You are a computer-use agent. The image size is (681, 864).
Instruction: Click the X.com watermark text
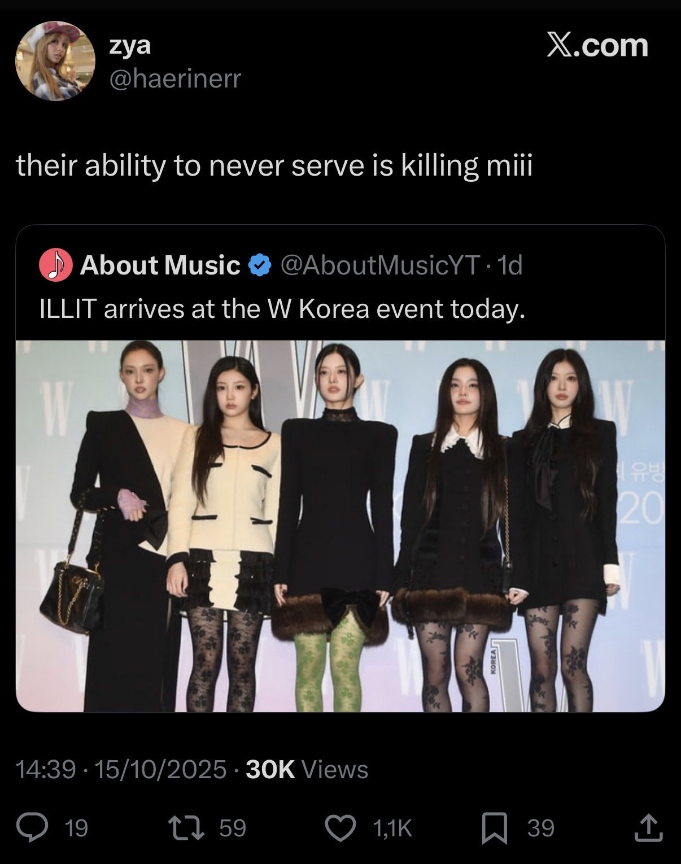tap(597, 45)
